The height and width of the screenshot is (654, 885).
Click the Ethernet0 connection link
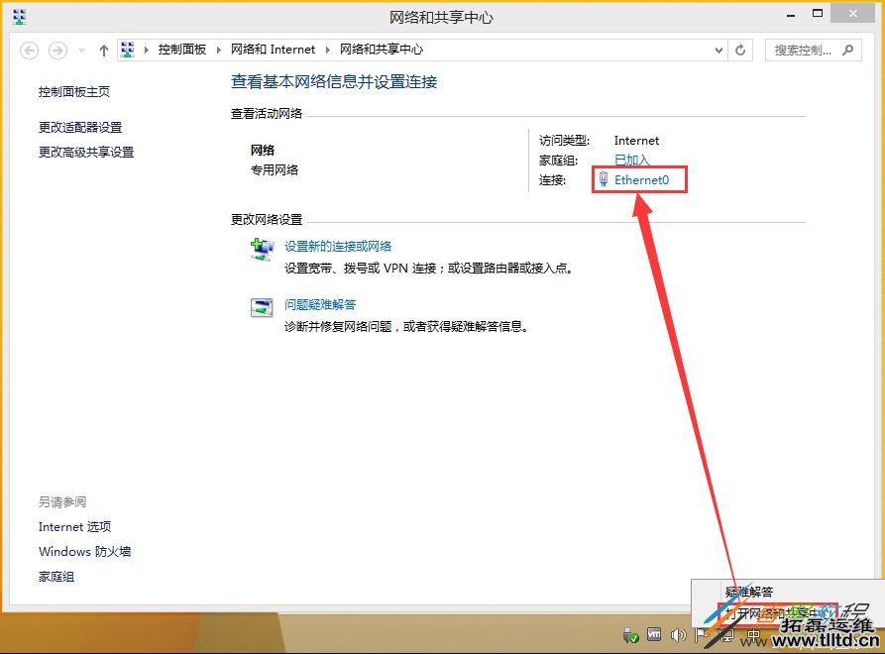click(644, 179)
